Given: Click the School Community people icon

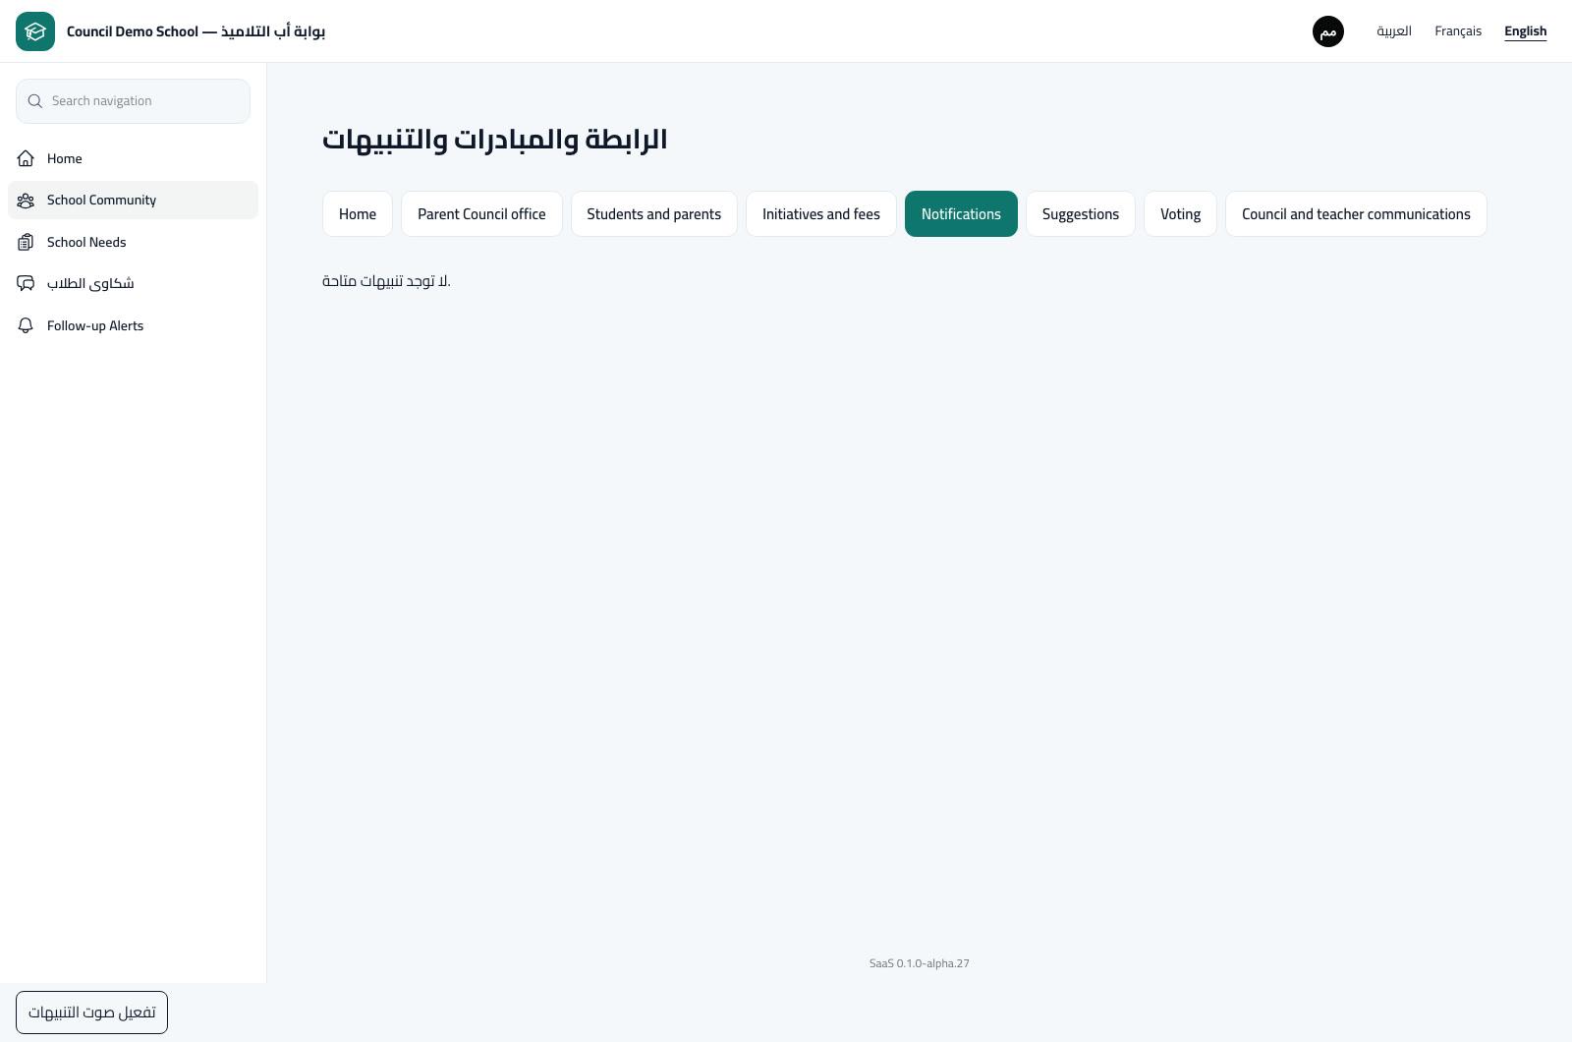Looking at the screenshot, I should point(27,201).
